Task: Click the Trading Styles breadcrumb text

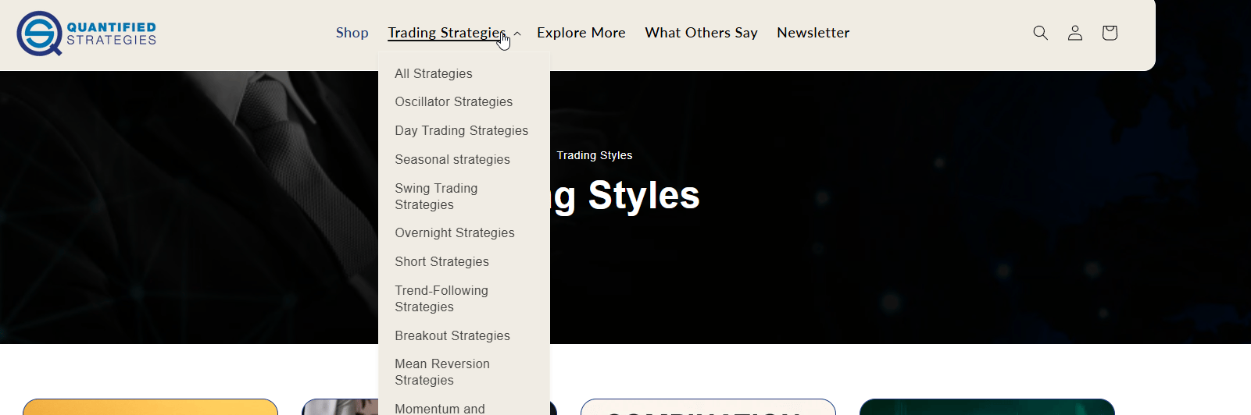Action: point(595,155)
